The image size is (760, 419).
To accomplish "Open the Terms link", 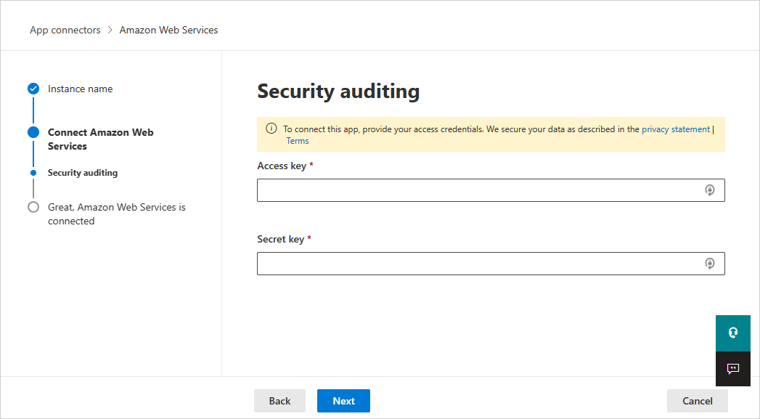I will click(x=298, y=140).
